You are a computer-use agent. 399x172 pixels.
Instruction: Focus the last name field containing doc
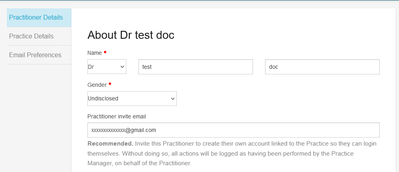(x=322, y=67)
